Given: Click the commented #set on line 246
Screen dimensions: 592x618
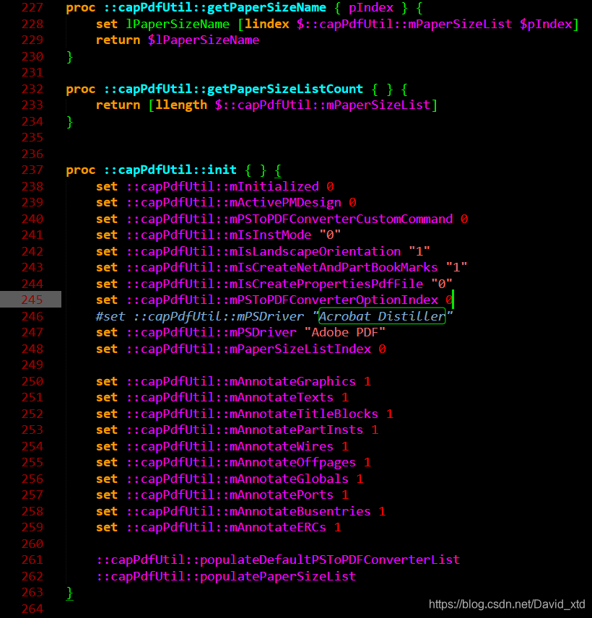Looking at the screenshot, I should [x=110, y=316].
